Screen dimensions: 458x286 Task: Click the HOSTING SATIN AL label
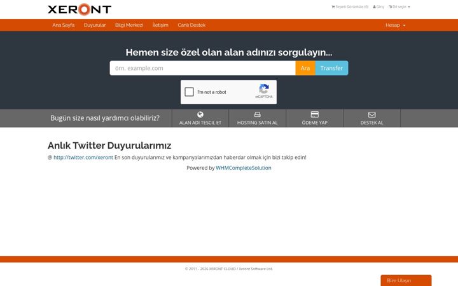pos(258,123)
